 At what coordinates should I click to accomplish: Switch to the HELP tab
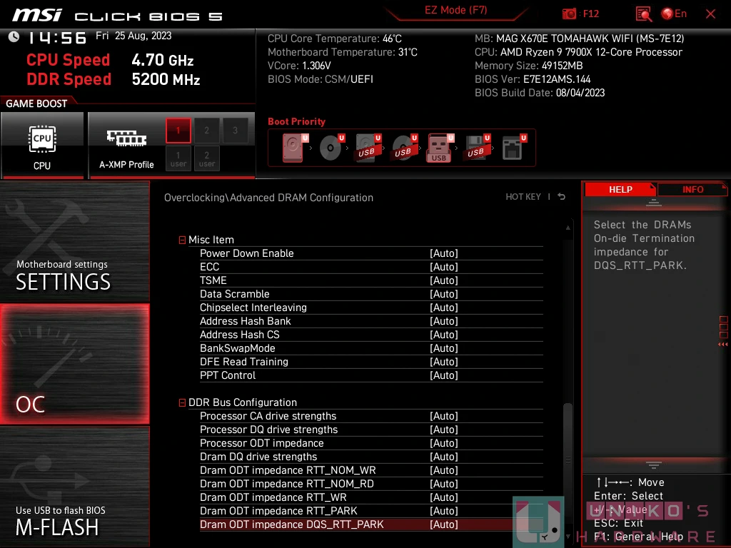click(620, 189)
